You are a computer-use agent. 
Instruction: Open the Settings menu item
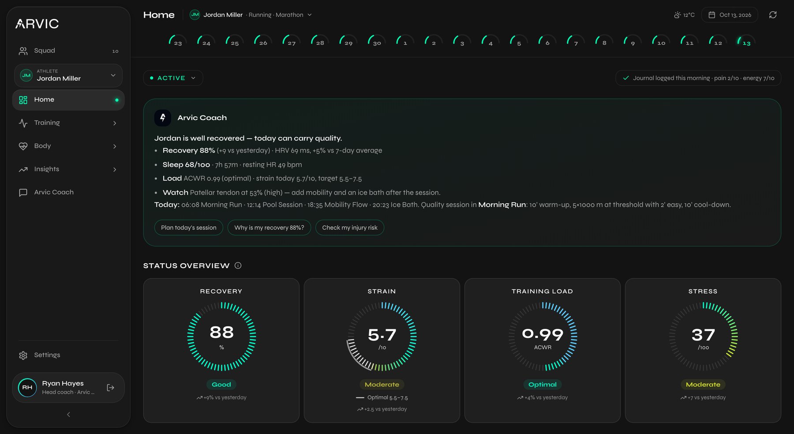point(68,355)
